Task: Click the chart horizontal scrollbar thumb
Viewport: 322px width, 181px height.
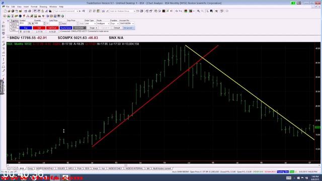Action: tap(125, 165)
